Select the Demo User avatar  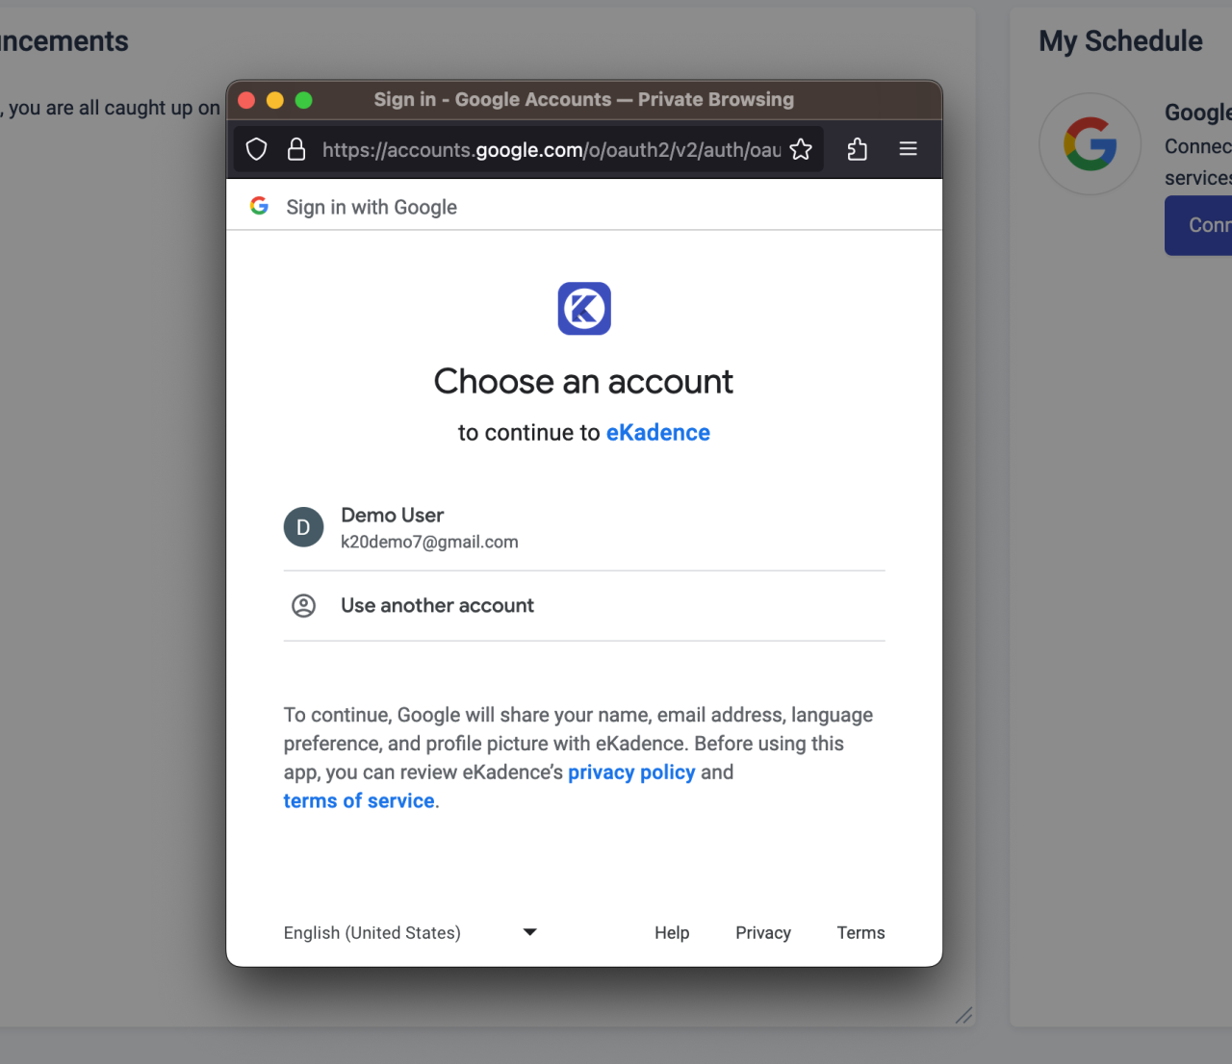303,527
